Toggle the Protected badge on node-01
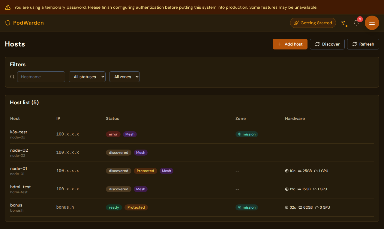The image size is (384, 229). click(145, 171)
